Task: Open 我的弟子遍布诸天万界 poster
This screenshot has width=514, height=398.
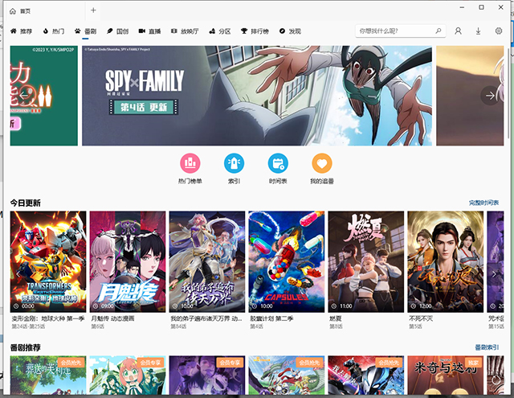Action: click(207, 261)
